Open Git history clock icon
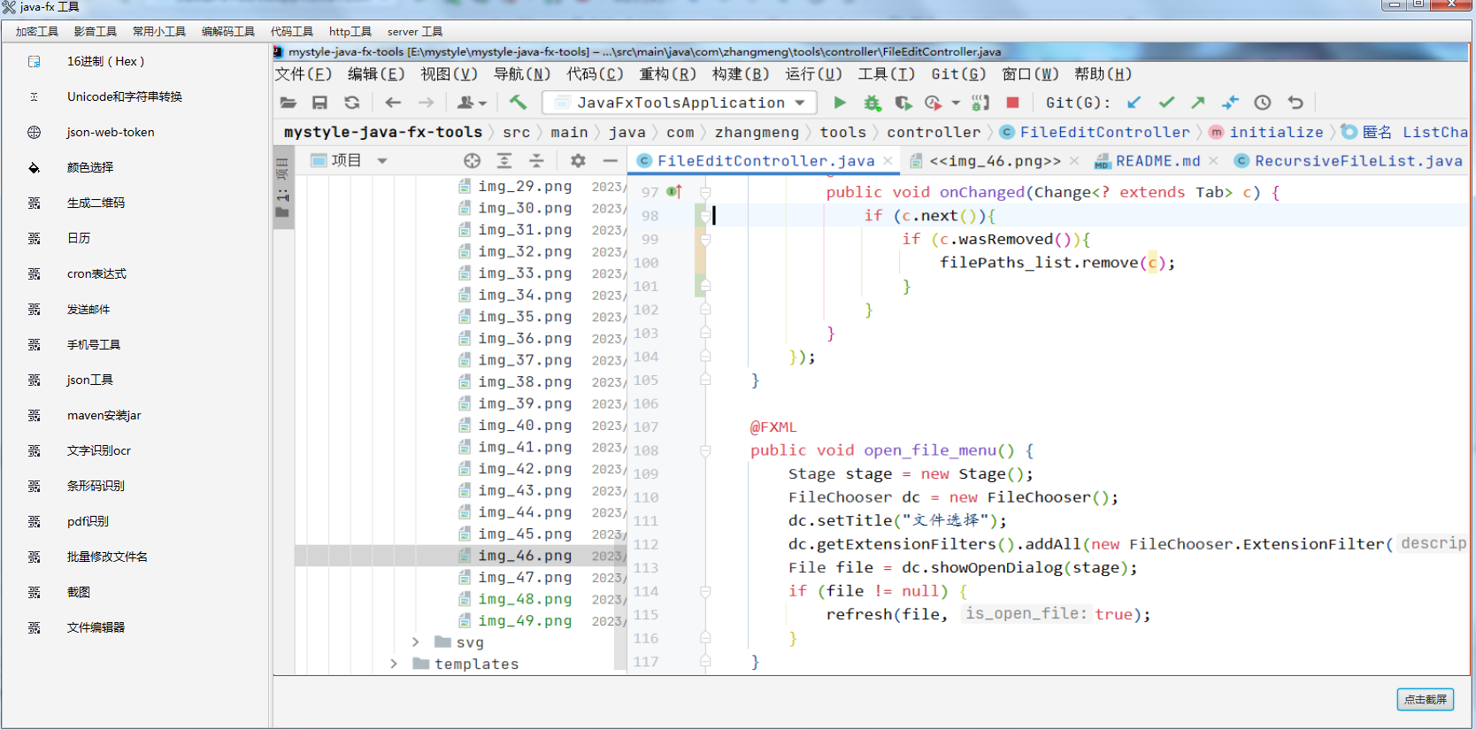This screenshot has height=730, width=1476. pos(1263,103)
